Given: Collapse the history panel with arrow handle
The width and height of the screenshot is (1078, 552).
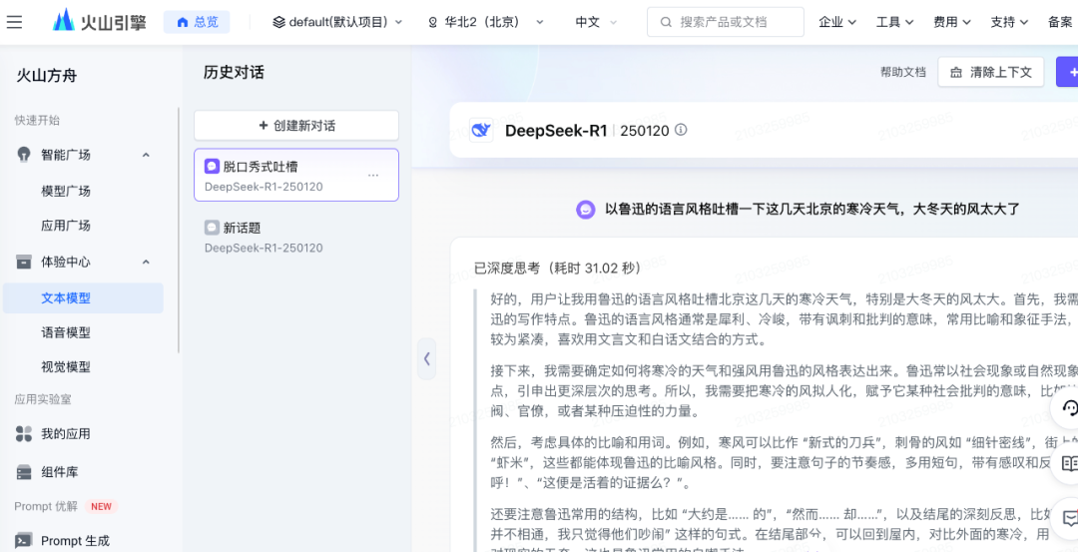Looking at the screenshot, I should 427,358.
